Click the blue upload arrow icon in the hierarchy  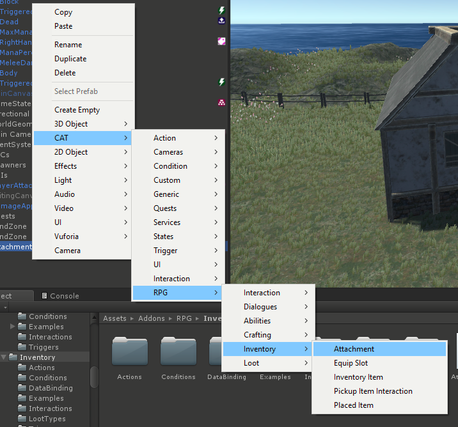(x=222, y=20)
